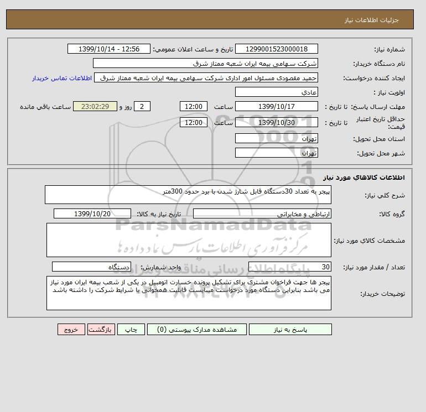This screenshot has height=412, width=426.
Task: Click the 12:00 time field beside 1399/10/17
Action: click(x=194, y=107)
